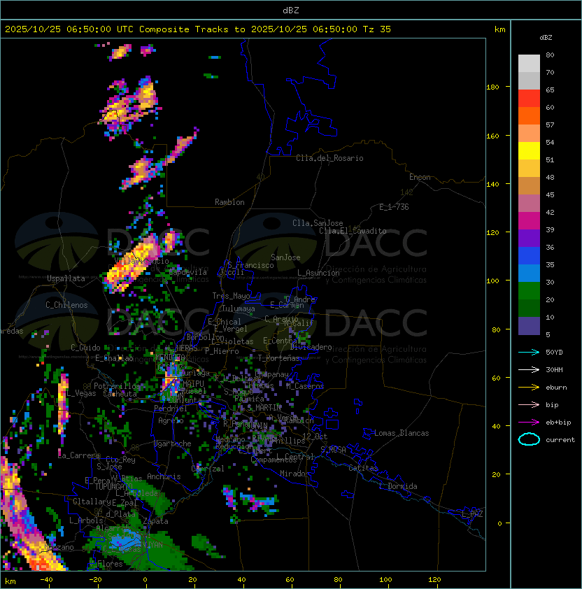Viewport: 582px width, 589px height.
Task: Click the eb+bip legend label
Action: [558, 423]
